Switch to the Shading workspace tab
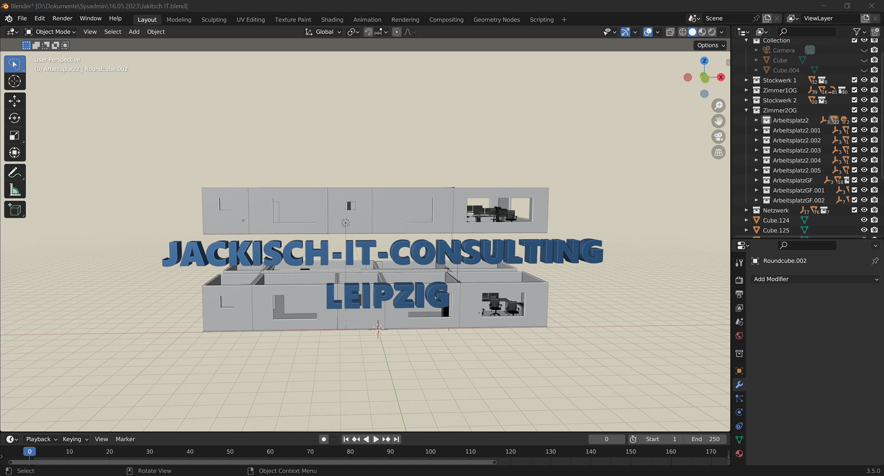This screenshot has height=476, width=884. pyautogui.click(x=332, y=19)
